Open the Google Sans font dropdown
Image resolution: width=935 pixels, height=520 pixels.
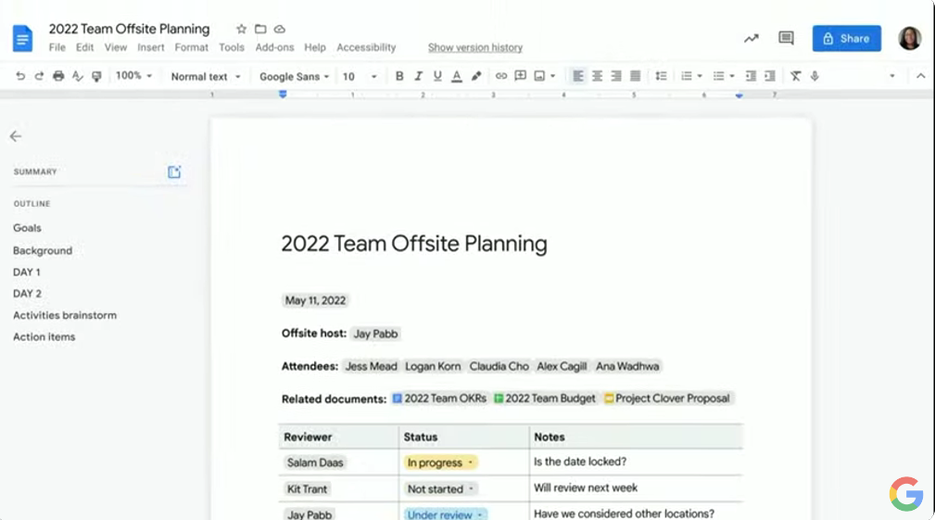[x=294, y=76]
